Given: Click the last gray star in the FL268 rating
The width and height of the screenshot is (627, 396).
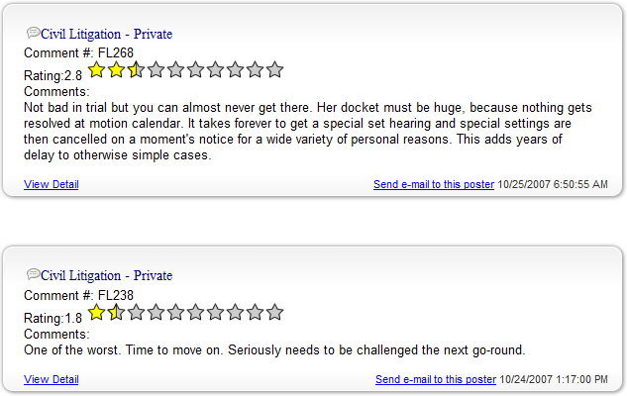Looking at the screenshot, I should (274, 69).
